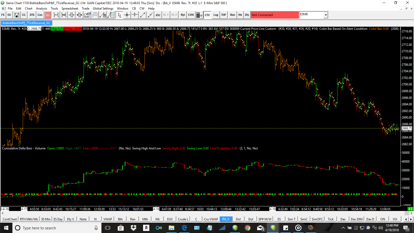Toggle the TC 2 button

pos(174,15)
